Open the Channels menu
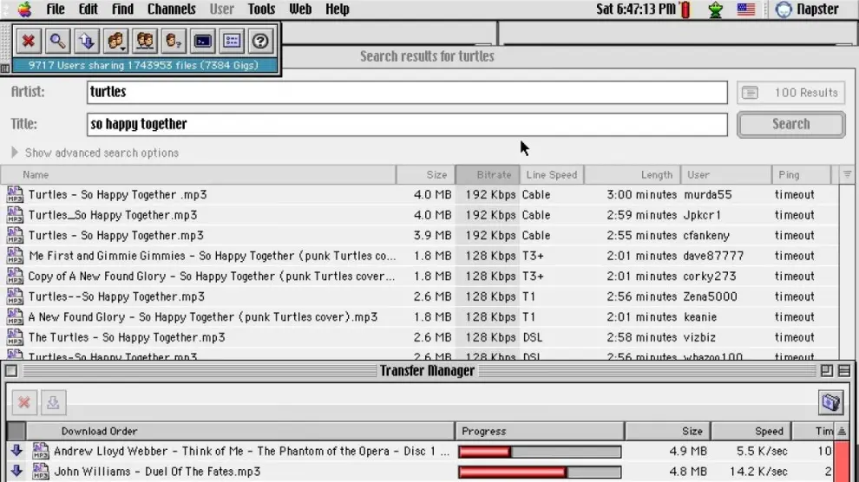 [171, 10]
